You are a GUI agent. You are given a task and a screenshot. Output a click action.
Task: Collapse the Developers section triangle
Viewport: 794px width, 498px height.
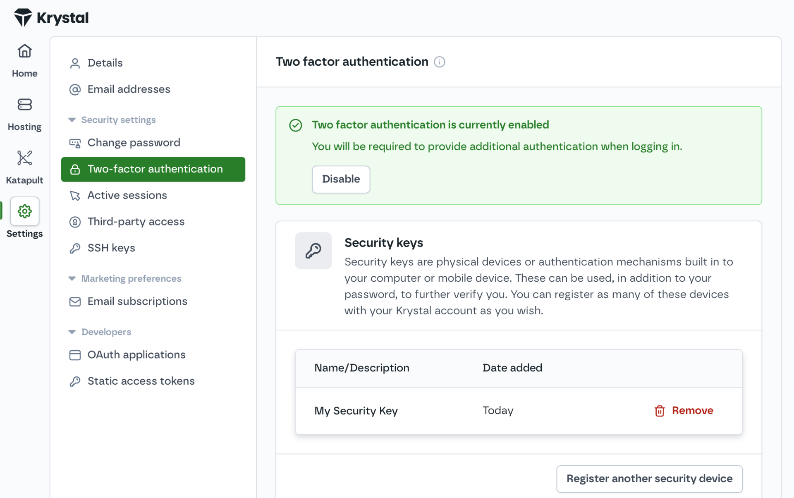(72, 332)
